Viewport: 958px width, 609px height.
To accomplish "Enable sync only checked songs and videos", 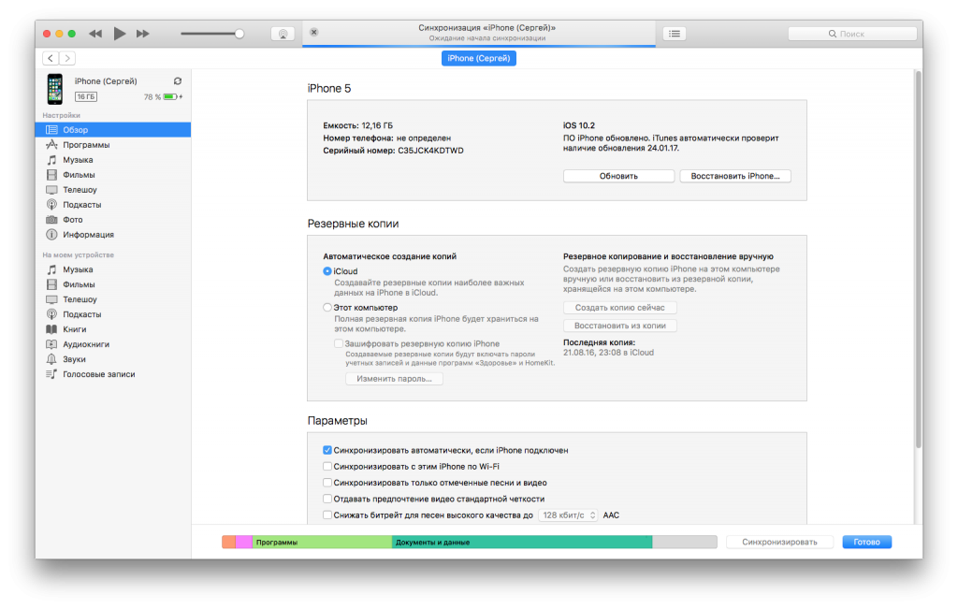I will (327, 483).
